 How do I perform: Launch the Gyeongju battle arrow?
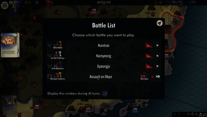158,66
